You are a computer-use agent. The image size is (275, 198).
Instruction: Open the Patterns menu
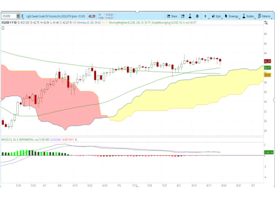click(265, 16)
